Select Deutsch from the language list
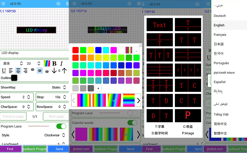This screenshot has width=247, height=153. [219, 16]
